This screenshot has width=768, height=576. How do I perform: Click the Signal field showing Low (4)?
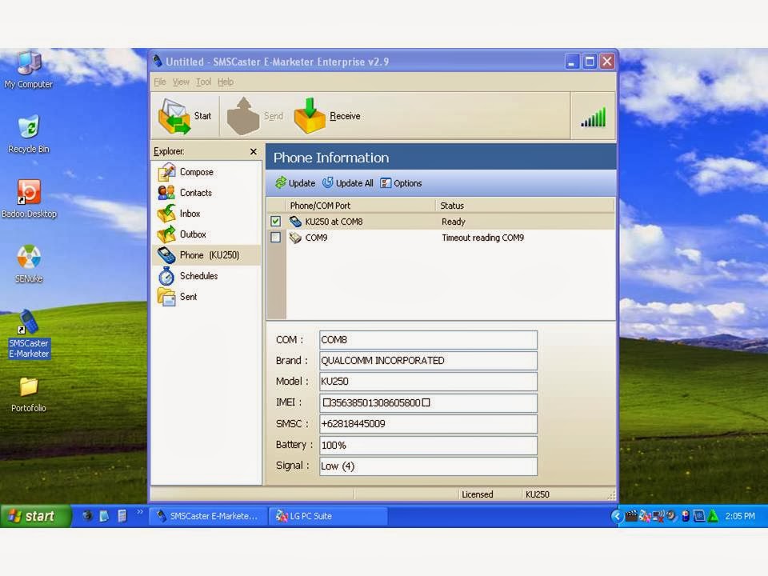[428, 466]
